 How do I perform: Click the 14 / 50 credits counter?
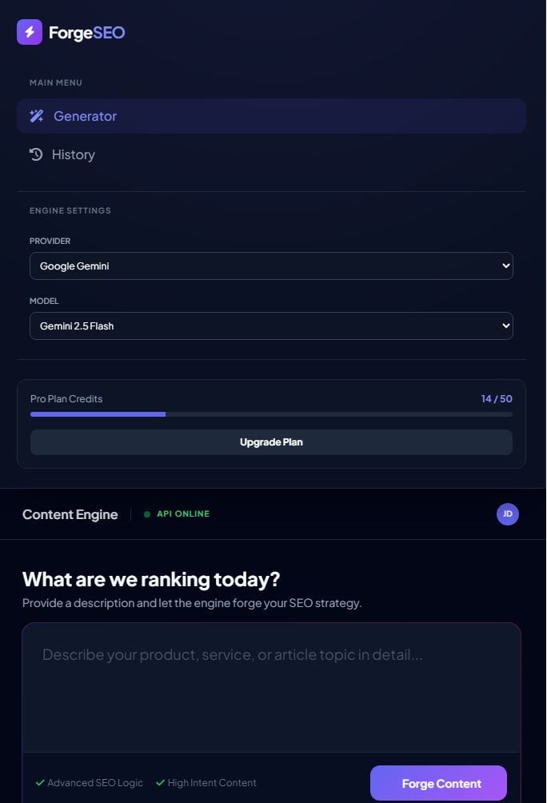tap(497, 398)
